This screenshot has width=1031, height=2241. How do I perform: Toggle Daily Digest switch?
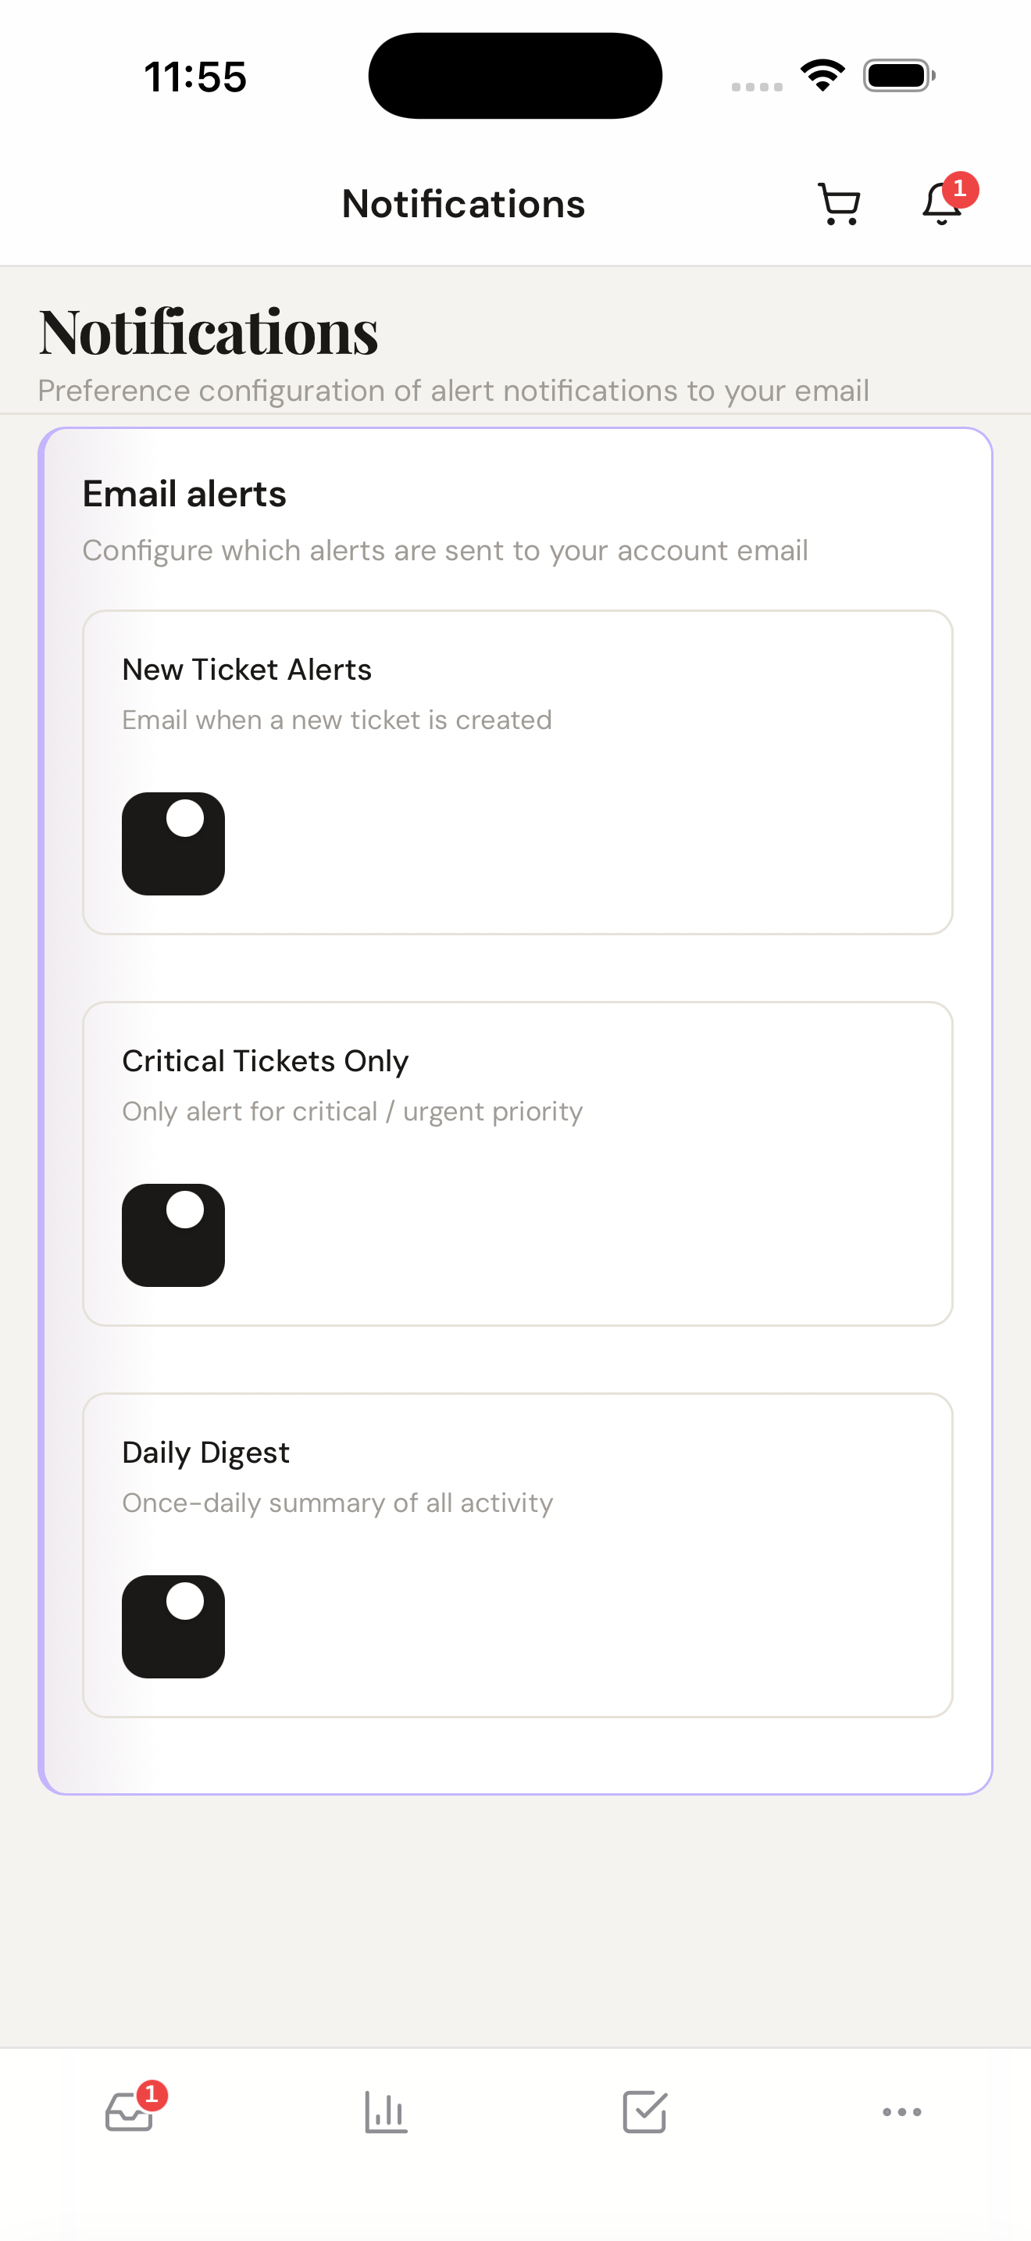(173, 1626)
